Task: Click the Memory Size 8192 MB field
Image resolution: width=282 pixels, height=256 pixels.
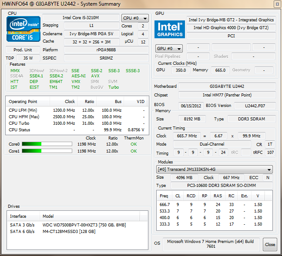Action: [x=192, y=119]
